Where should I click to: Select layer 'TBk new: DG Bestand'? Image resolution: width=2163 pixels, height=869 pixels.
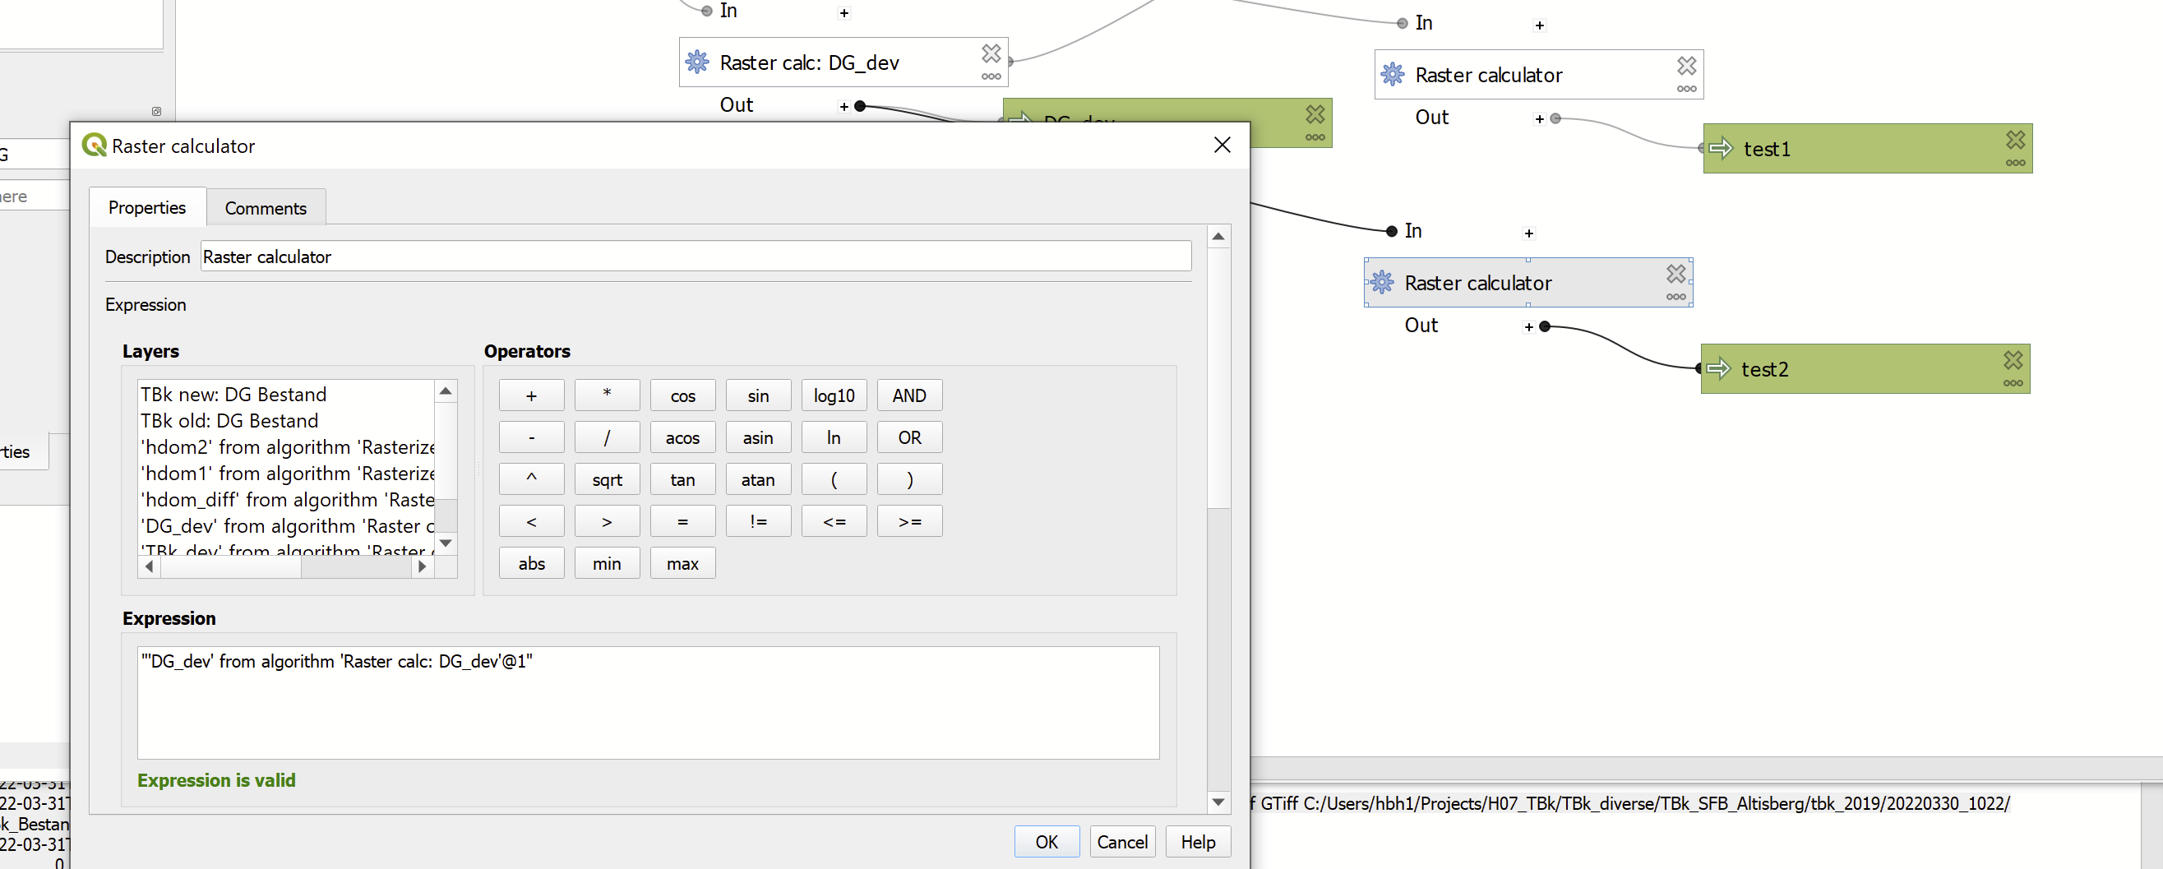coord(286,395)
